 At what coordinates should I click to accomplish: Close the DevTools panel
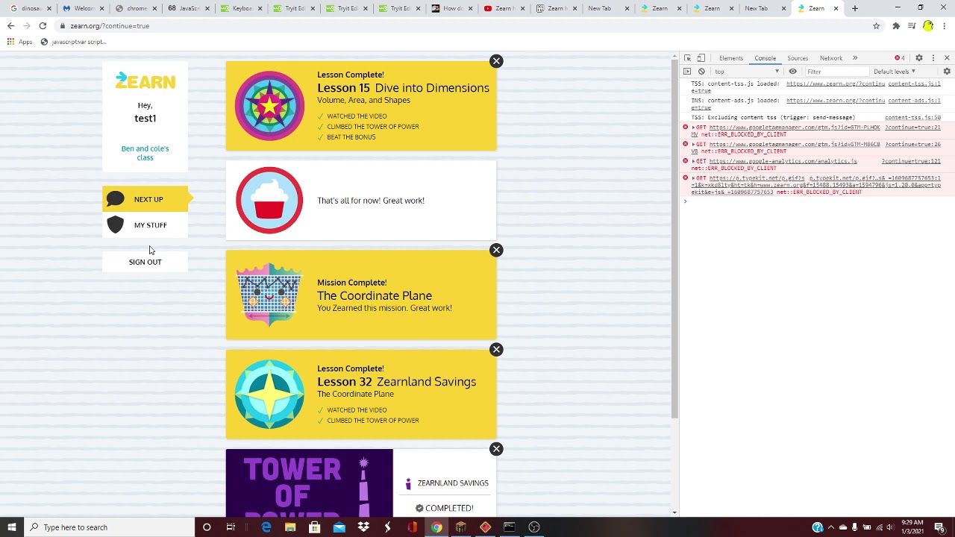coord(947,58)
